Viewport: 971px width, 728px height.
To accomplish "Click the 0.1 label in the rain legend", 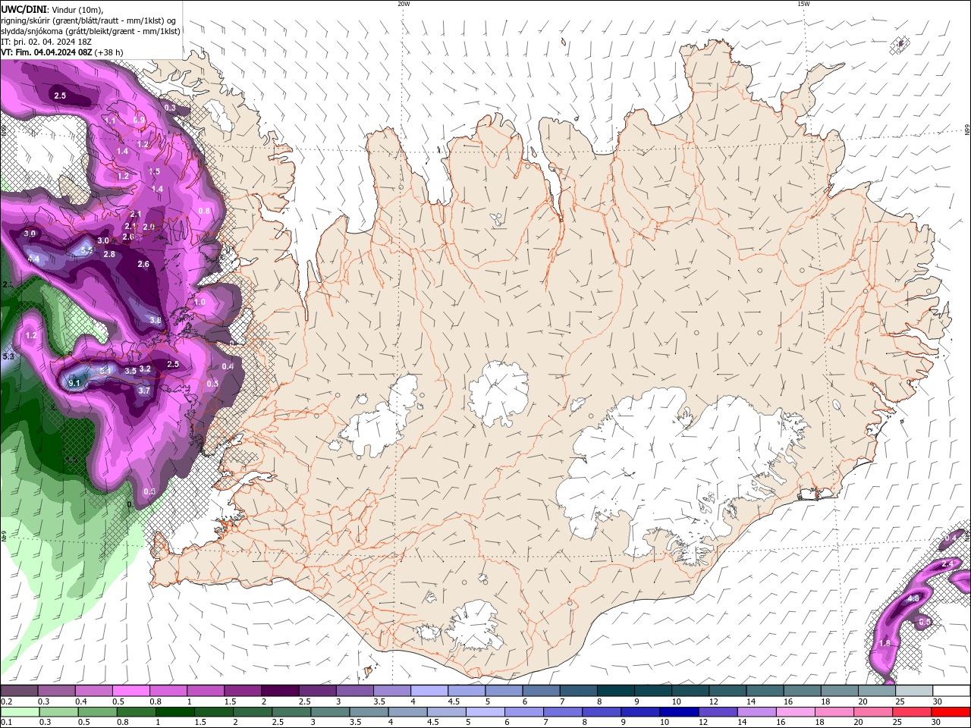I will pyautogui.click(x=6, y=723).
